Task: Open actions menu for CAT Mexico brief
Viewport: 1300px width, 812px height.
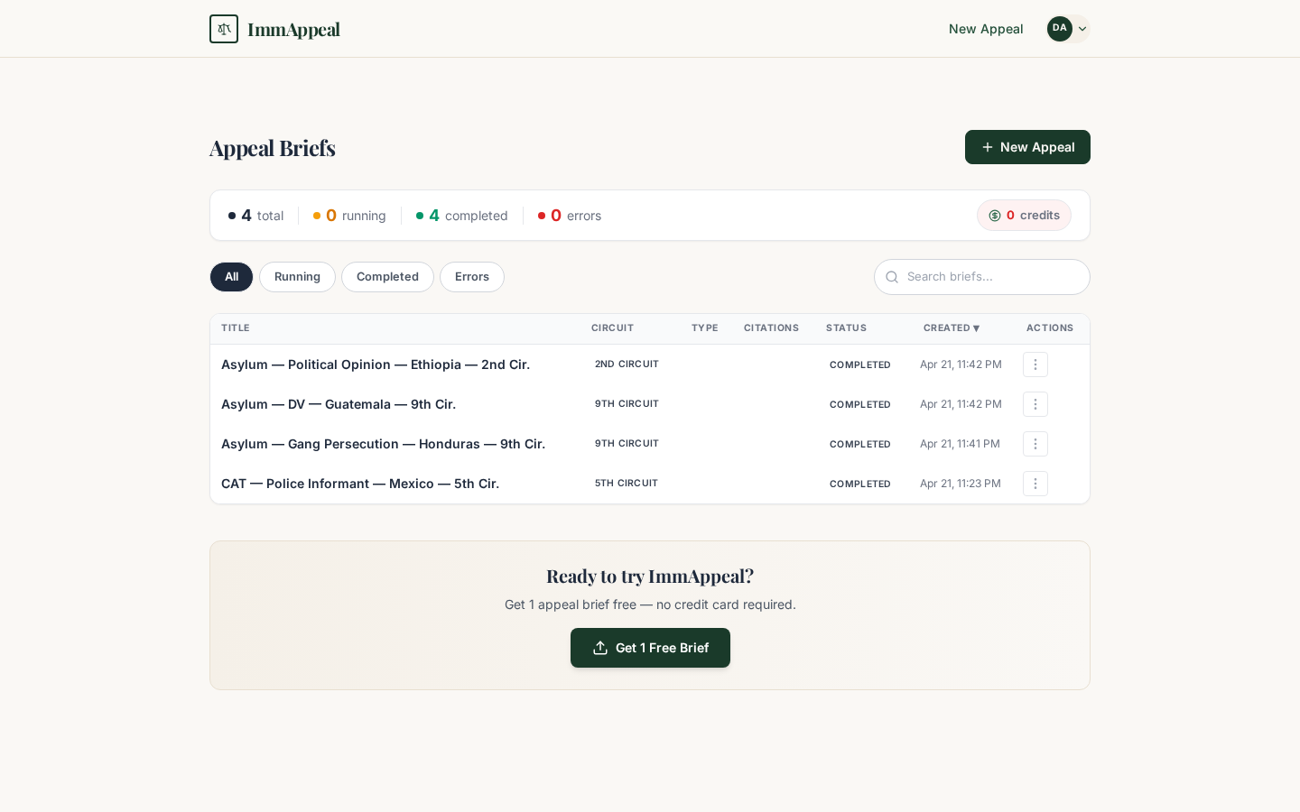Action: tap(1035, 484)
